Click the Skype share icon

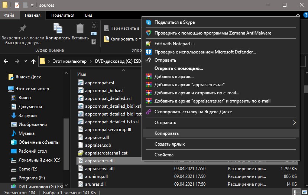[149, 22]
